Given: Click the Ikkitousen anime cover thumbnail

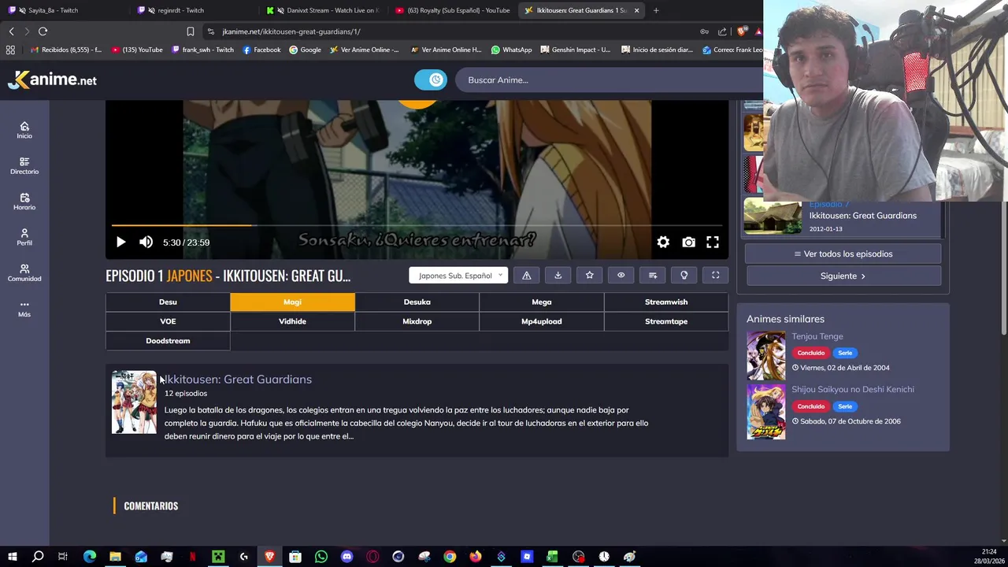Looking at the screenshot, I should tap(134, 402).
